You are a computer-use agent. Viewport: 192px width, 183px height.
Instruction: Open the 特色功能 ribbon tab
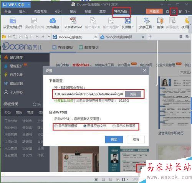[x=121, y=12]
